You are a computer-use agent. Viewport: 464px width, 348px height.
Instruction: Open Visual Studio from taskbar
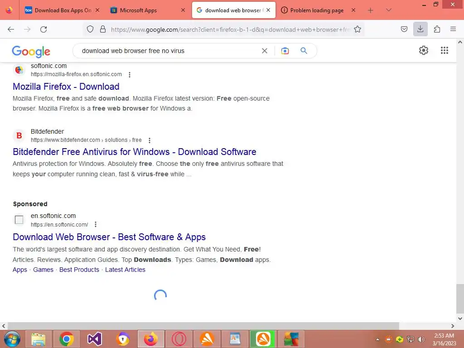95,339
